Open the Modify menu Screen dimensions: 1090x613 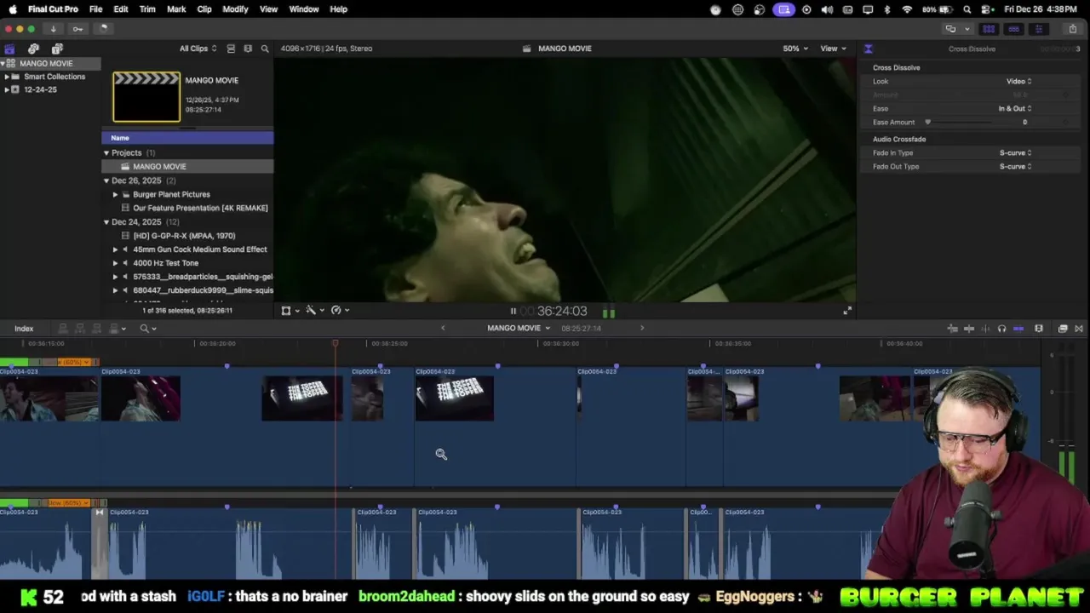pos(235,9)
